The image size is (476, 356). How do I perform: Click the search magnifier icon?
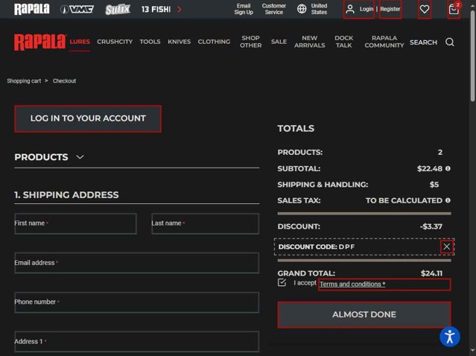(x=450, y=42)
